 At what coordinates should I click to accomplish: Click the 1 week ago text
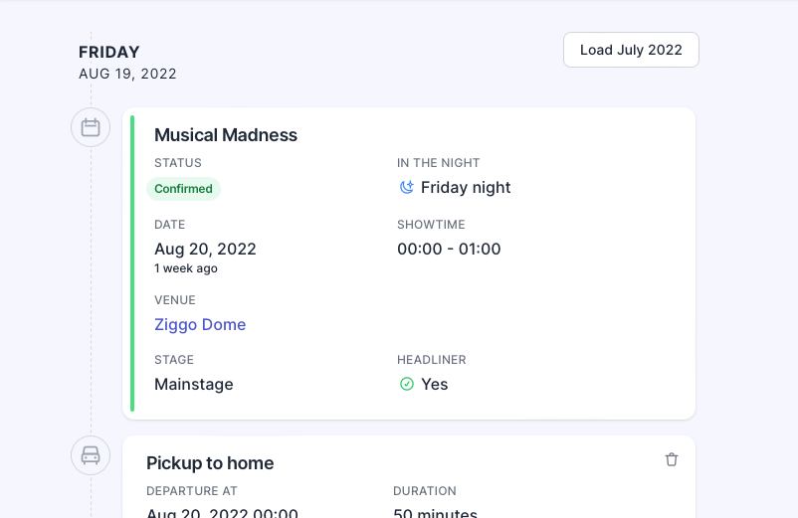tap(186, 268)
